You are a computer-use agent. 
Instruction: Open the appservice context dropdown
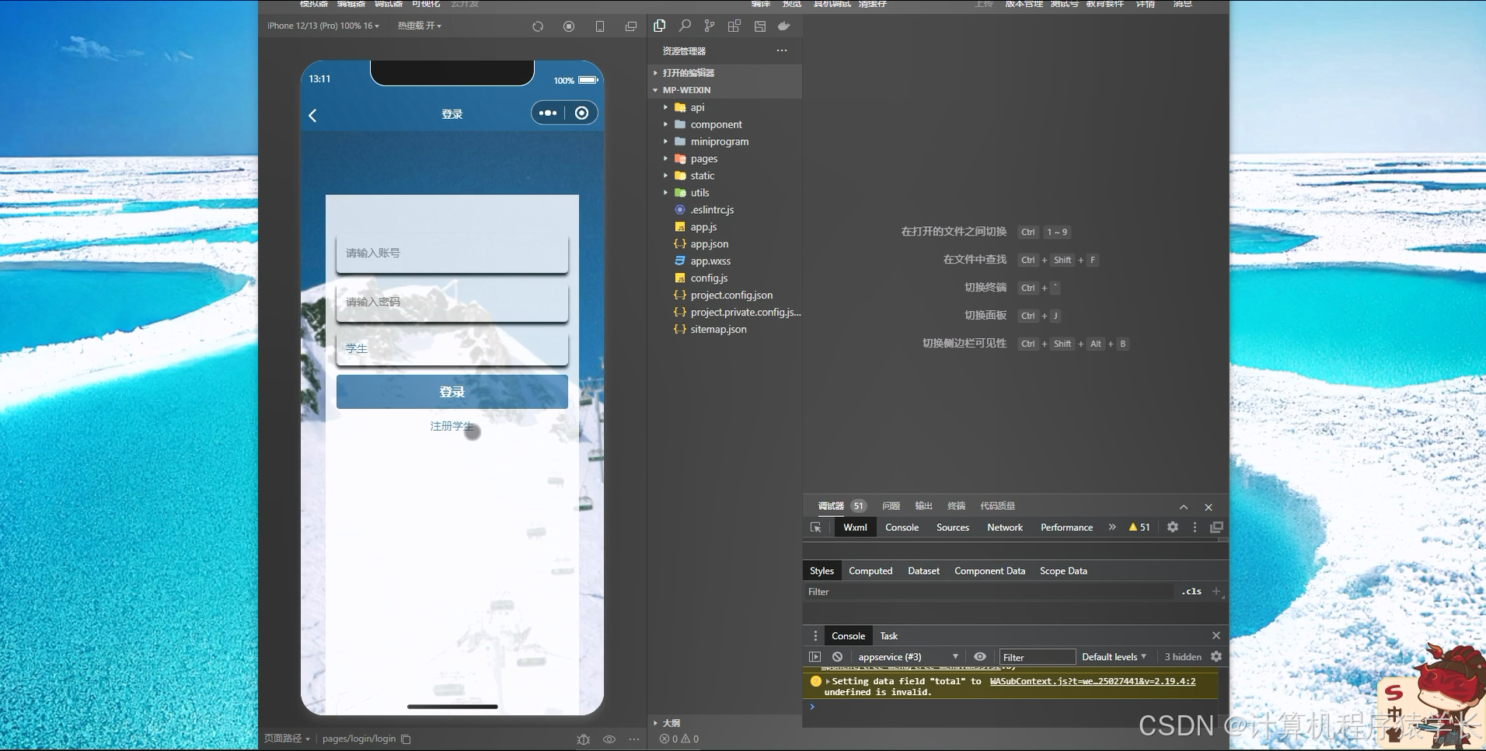point(908,657)
